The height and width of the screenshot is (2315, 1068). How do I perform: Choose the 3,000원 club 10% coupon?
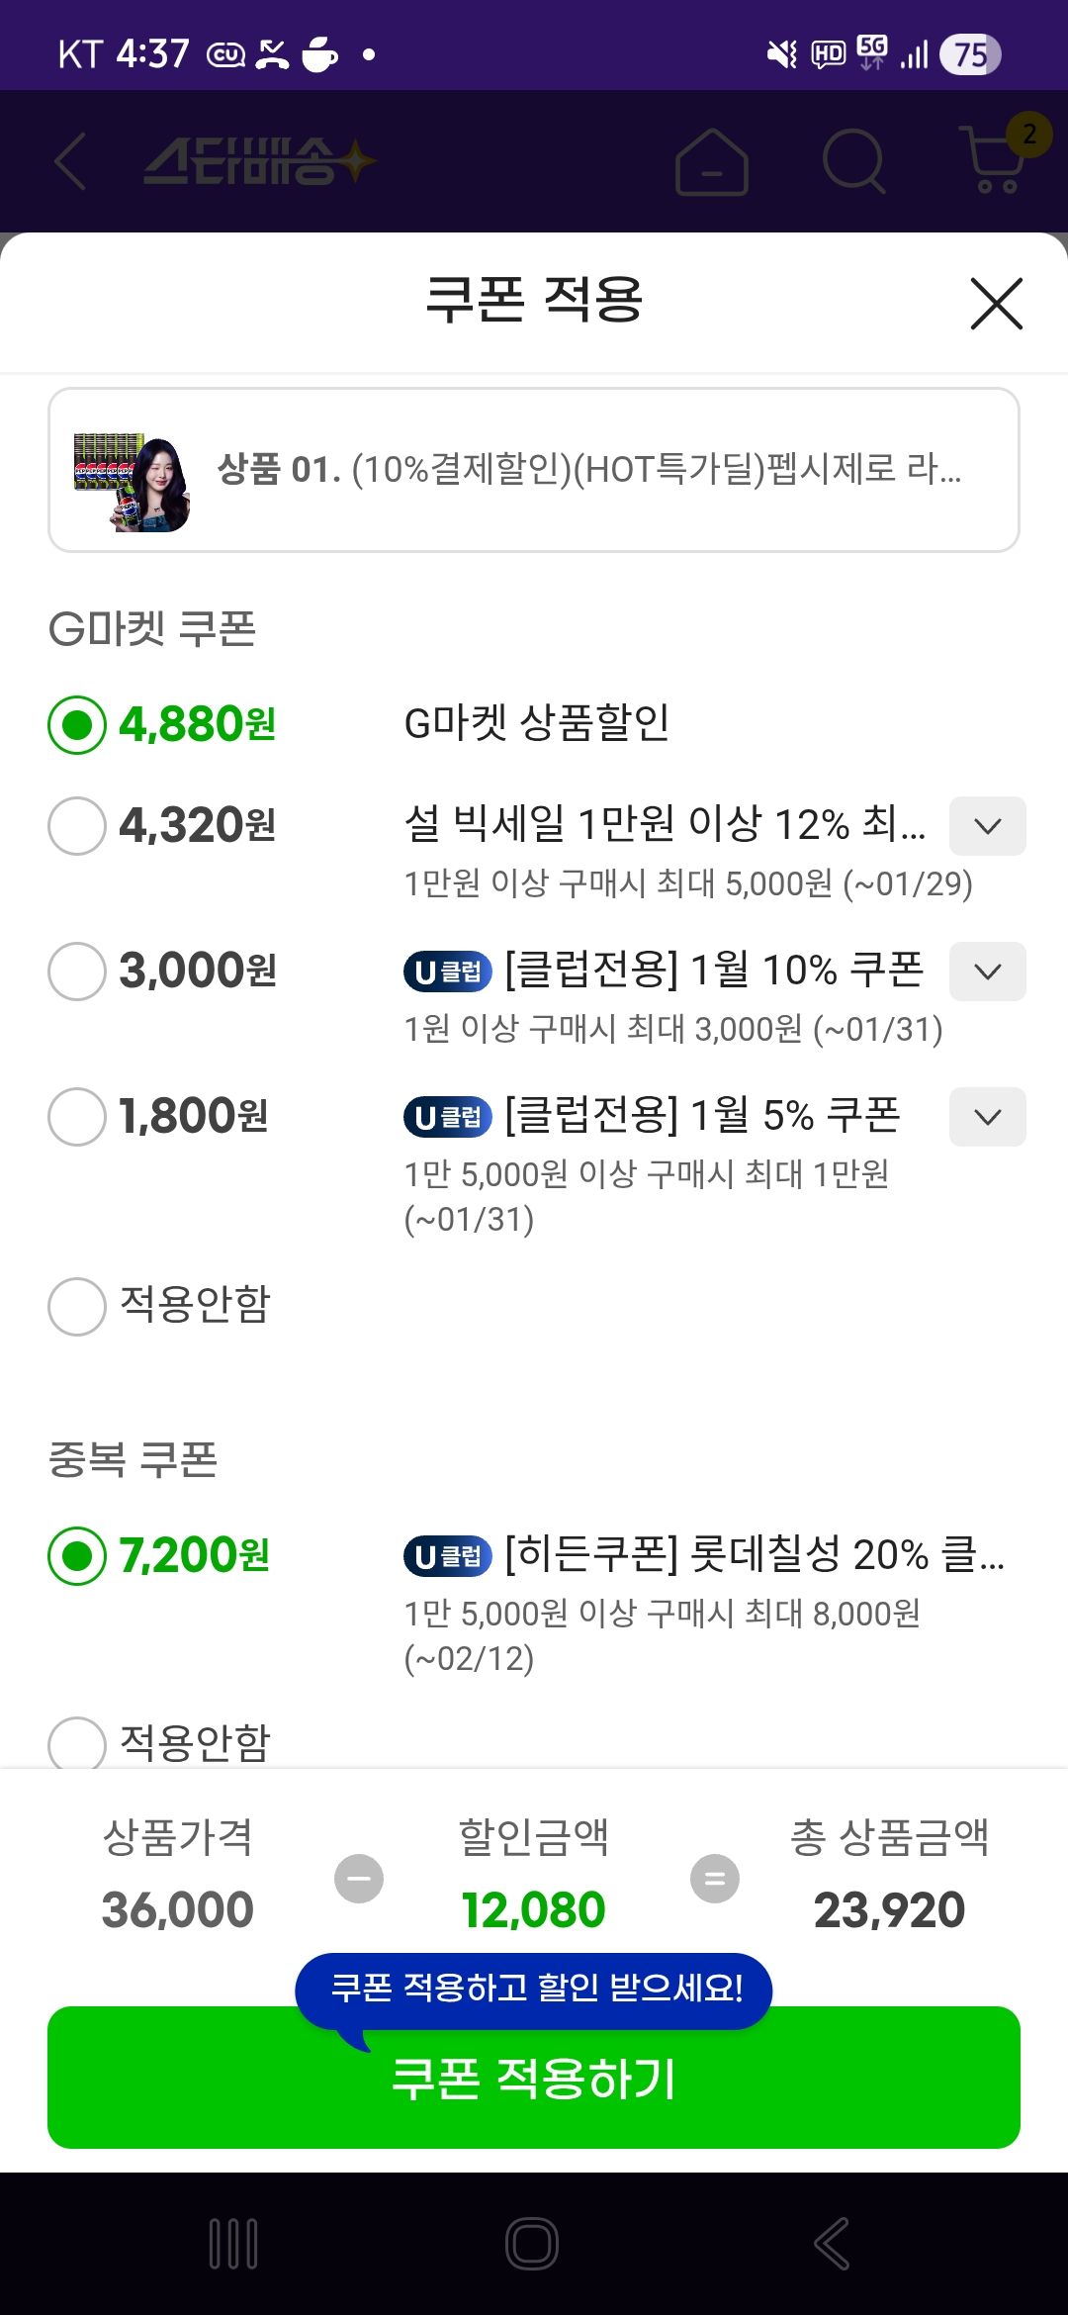[x=77, y=972]
